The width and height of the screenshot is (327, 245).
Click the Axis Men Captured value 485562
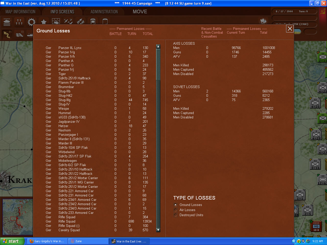coord(268,69)
